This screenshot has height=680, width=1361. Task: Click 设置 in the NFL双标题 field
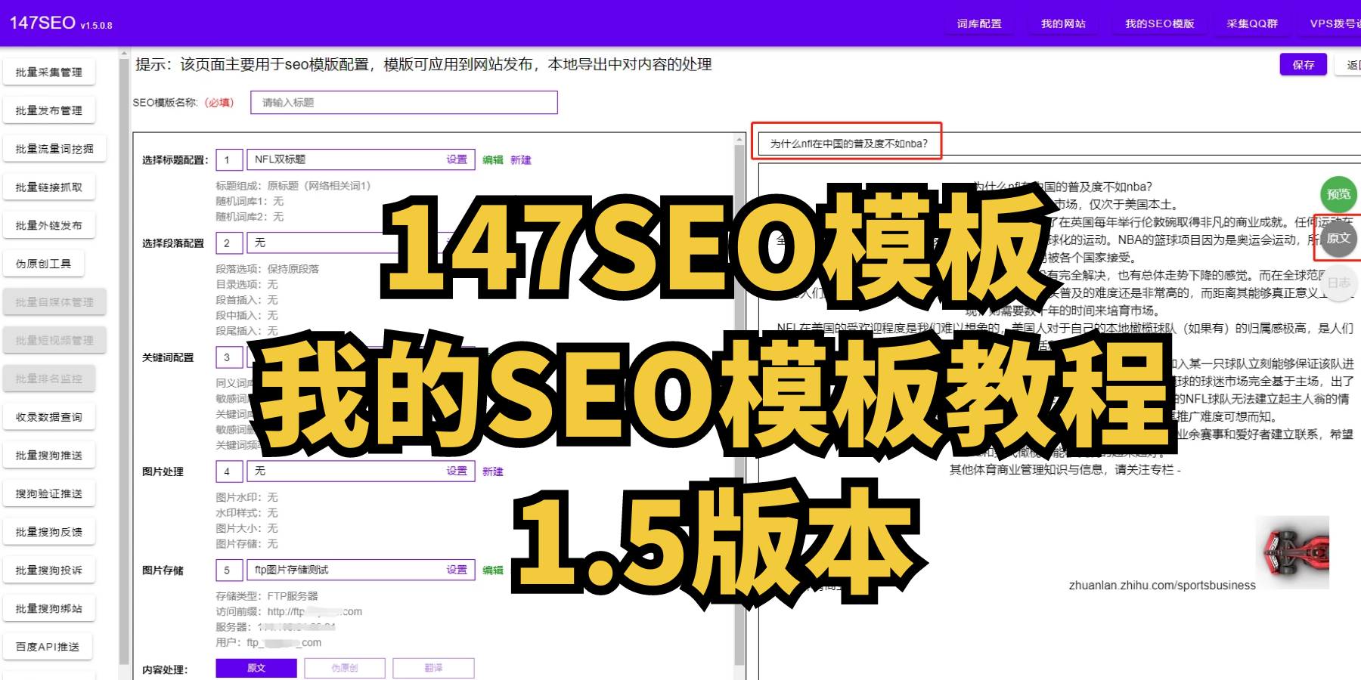(x=457, y=159)
